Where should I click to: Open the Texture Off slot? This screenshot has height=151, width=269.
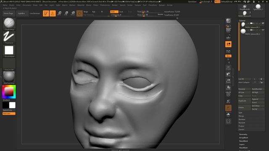pyautogui.click(x=9, y=64)
